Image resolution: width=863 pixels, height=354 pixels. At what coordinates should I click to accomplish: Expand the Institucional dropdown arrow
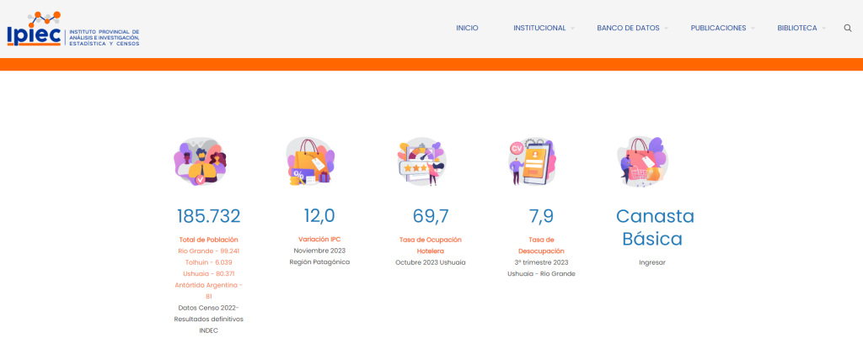coord(572,29)
